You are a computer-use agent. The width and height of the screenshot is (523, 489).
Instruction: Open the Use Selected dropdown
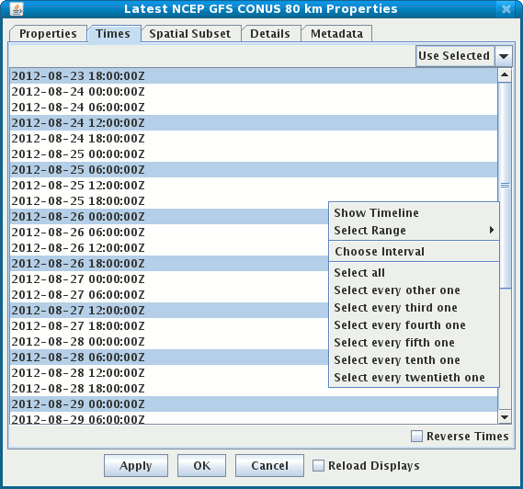[x=463, y=56]
